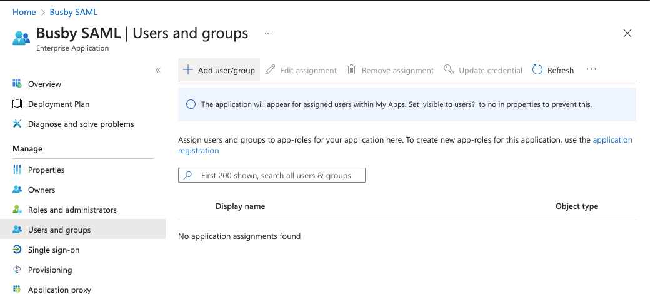650x294 pixels.
Task: Click the key icon for Update credential
Action: (449, 69)
